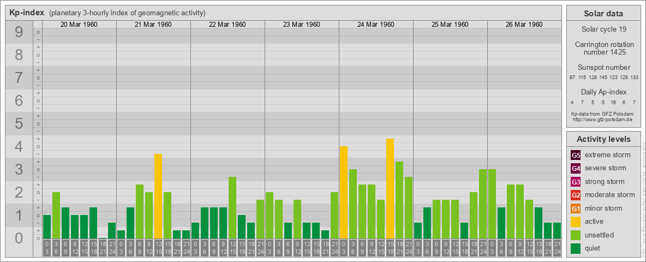646x262 pixels.
Task: Click the Daily Ap-index label
Action: tap(603, 92)
